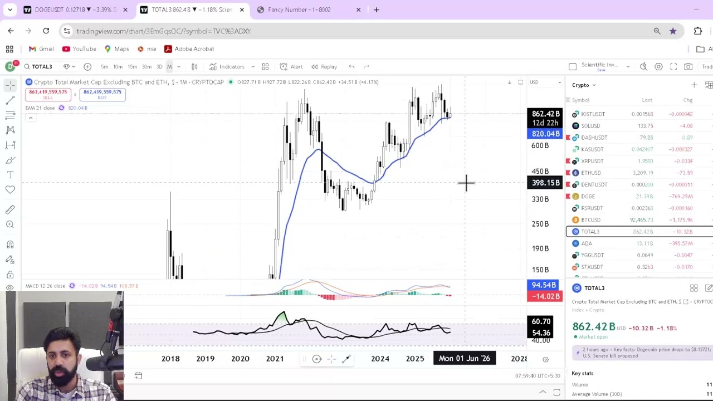Open the forecasting and measurement tools
Image resolution: width=713 pixels, height=401 pixels.
coord(10,145)
